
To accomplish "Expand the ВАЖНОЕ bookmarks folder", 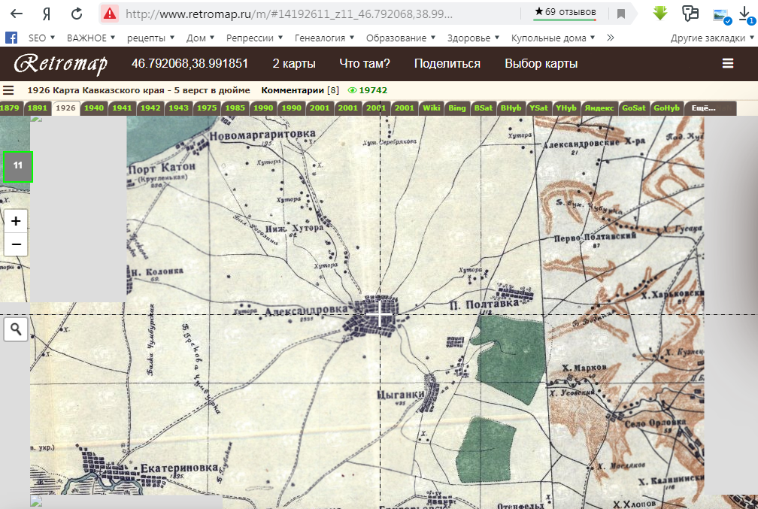I will click(x=91, y=38).
